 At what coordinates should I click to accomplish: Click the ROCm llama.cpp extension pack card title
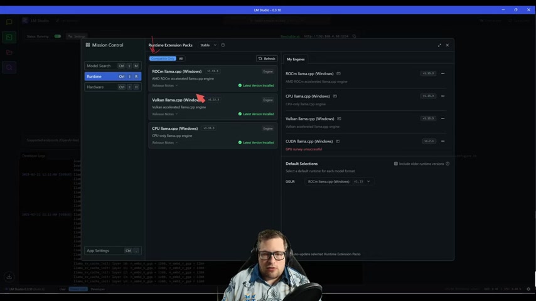pos(177,71)
